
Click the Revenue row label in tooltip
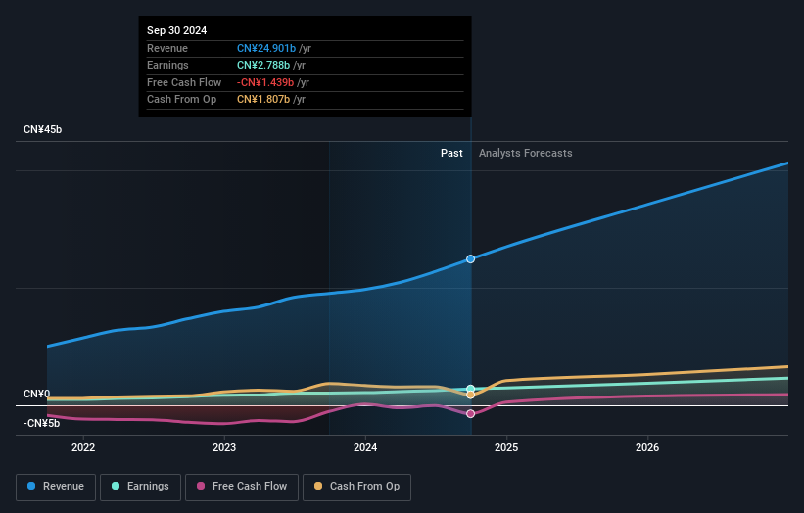coord(167,48)
